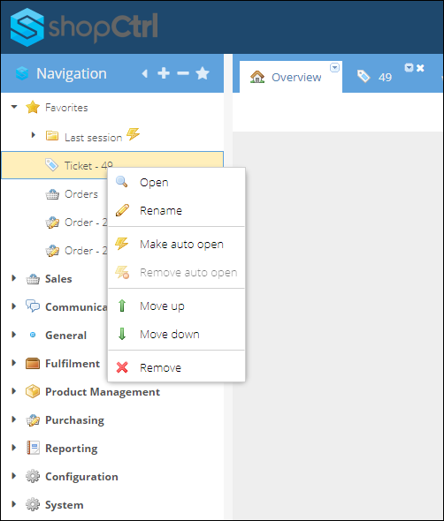Click the shopCtrl logo
444x521 pixels.
click(x=84, y=26)
